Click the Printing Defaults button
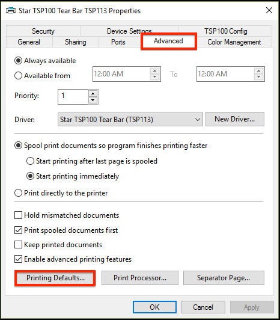 (55, 278)
